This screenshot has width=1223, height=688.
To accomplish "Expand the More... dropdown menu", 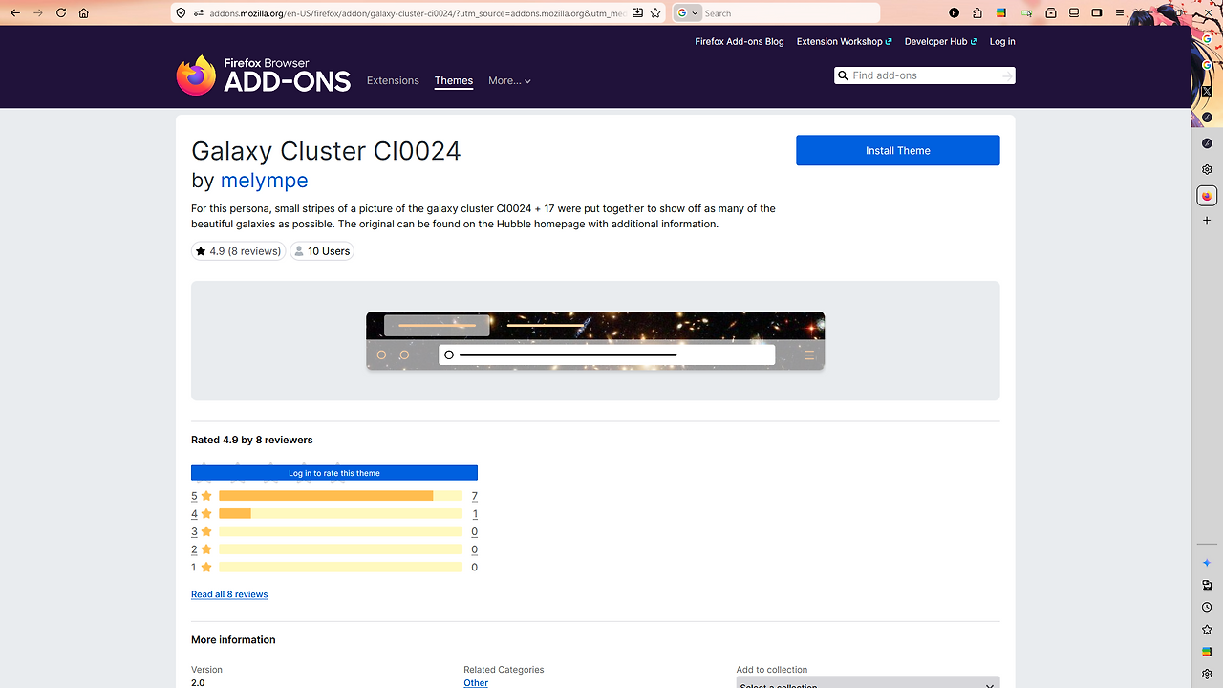I will 509,81.
